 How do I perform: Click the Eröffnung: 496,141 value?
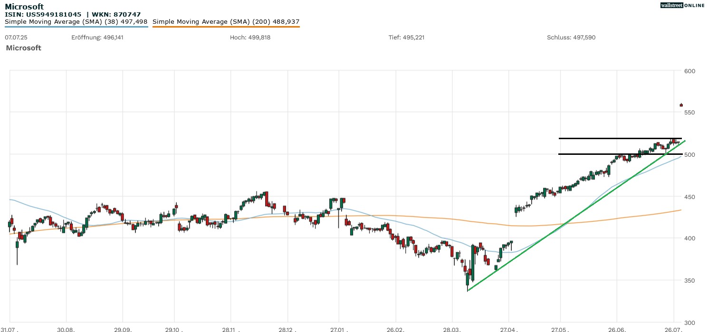click(97, 38)
